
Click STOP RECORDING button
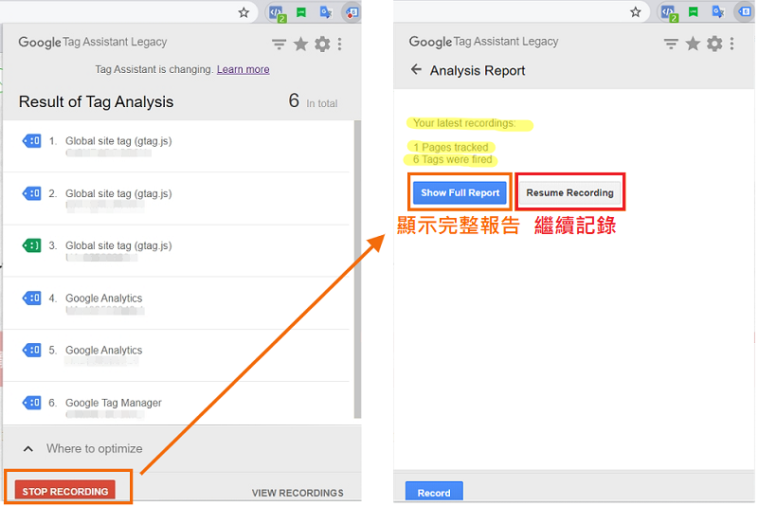65,491
